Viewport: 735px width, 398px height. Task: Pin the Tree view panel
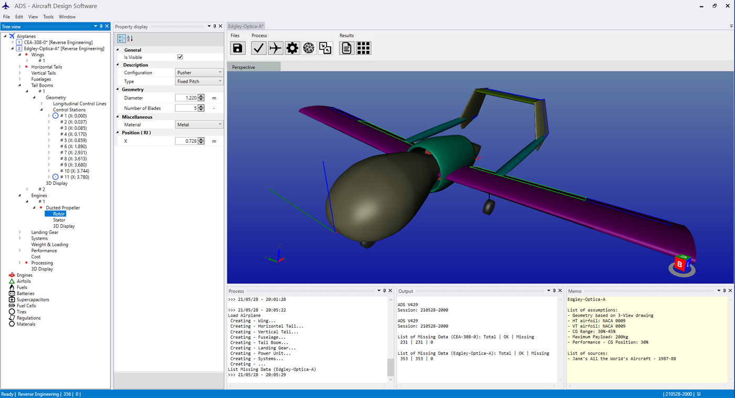tap(101, 26)
